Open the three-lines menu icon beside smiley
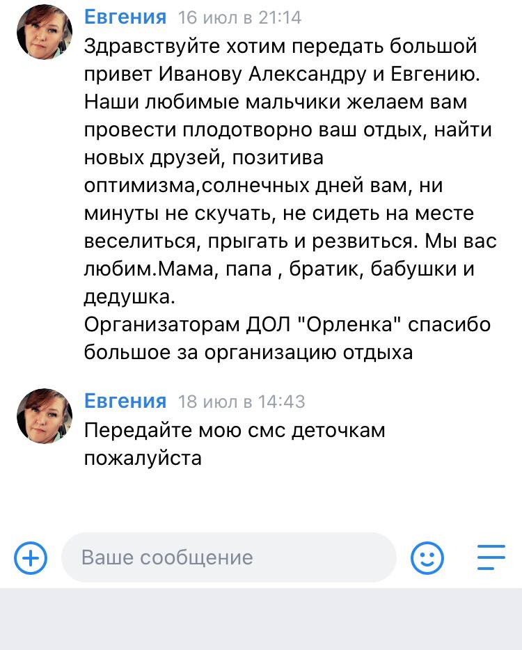The image size is (522, 650). [491, 557]
